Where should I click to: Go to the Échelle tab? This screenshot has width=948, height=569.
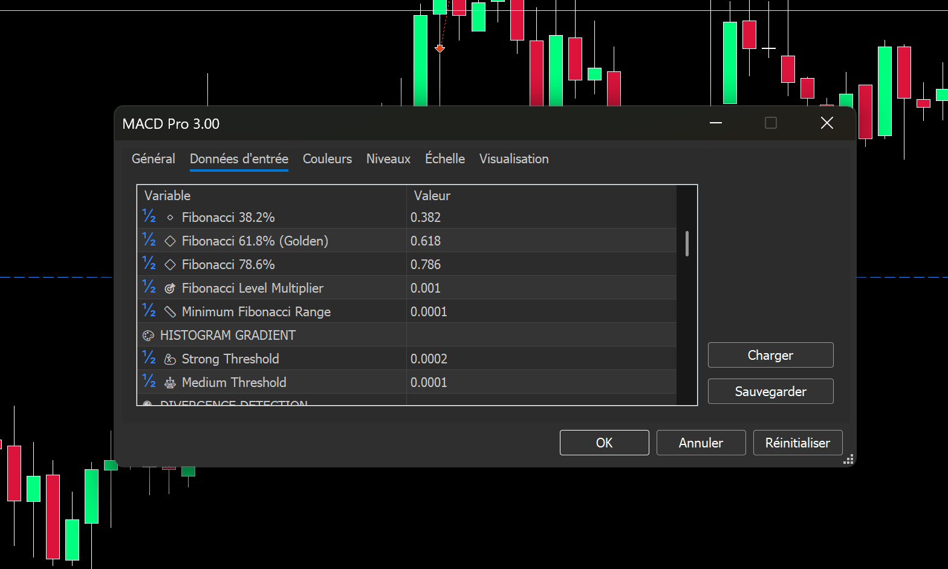[445, 158]
